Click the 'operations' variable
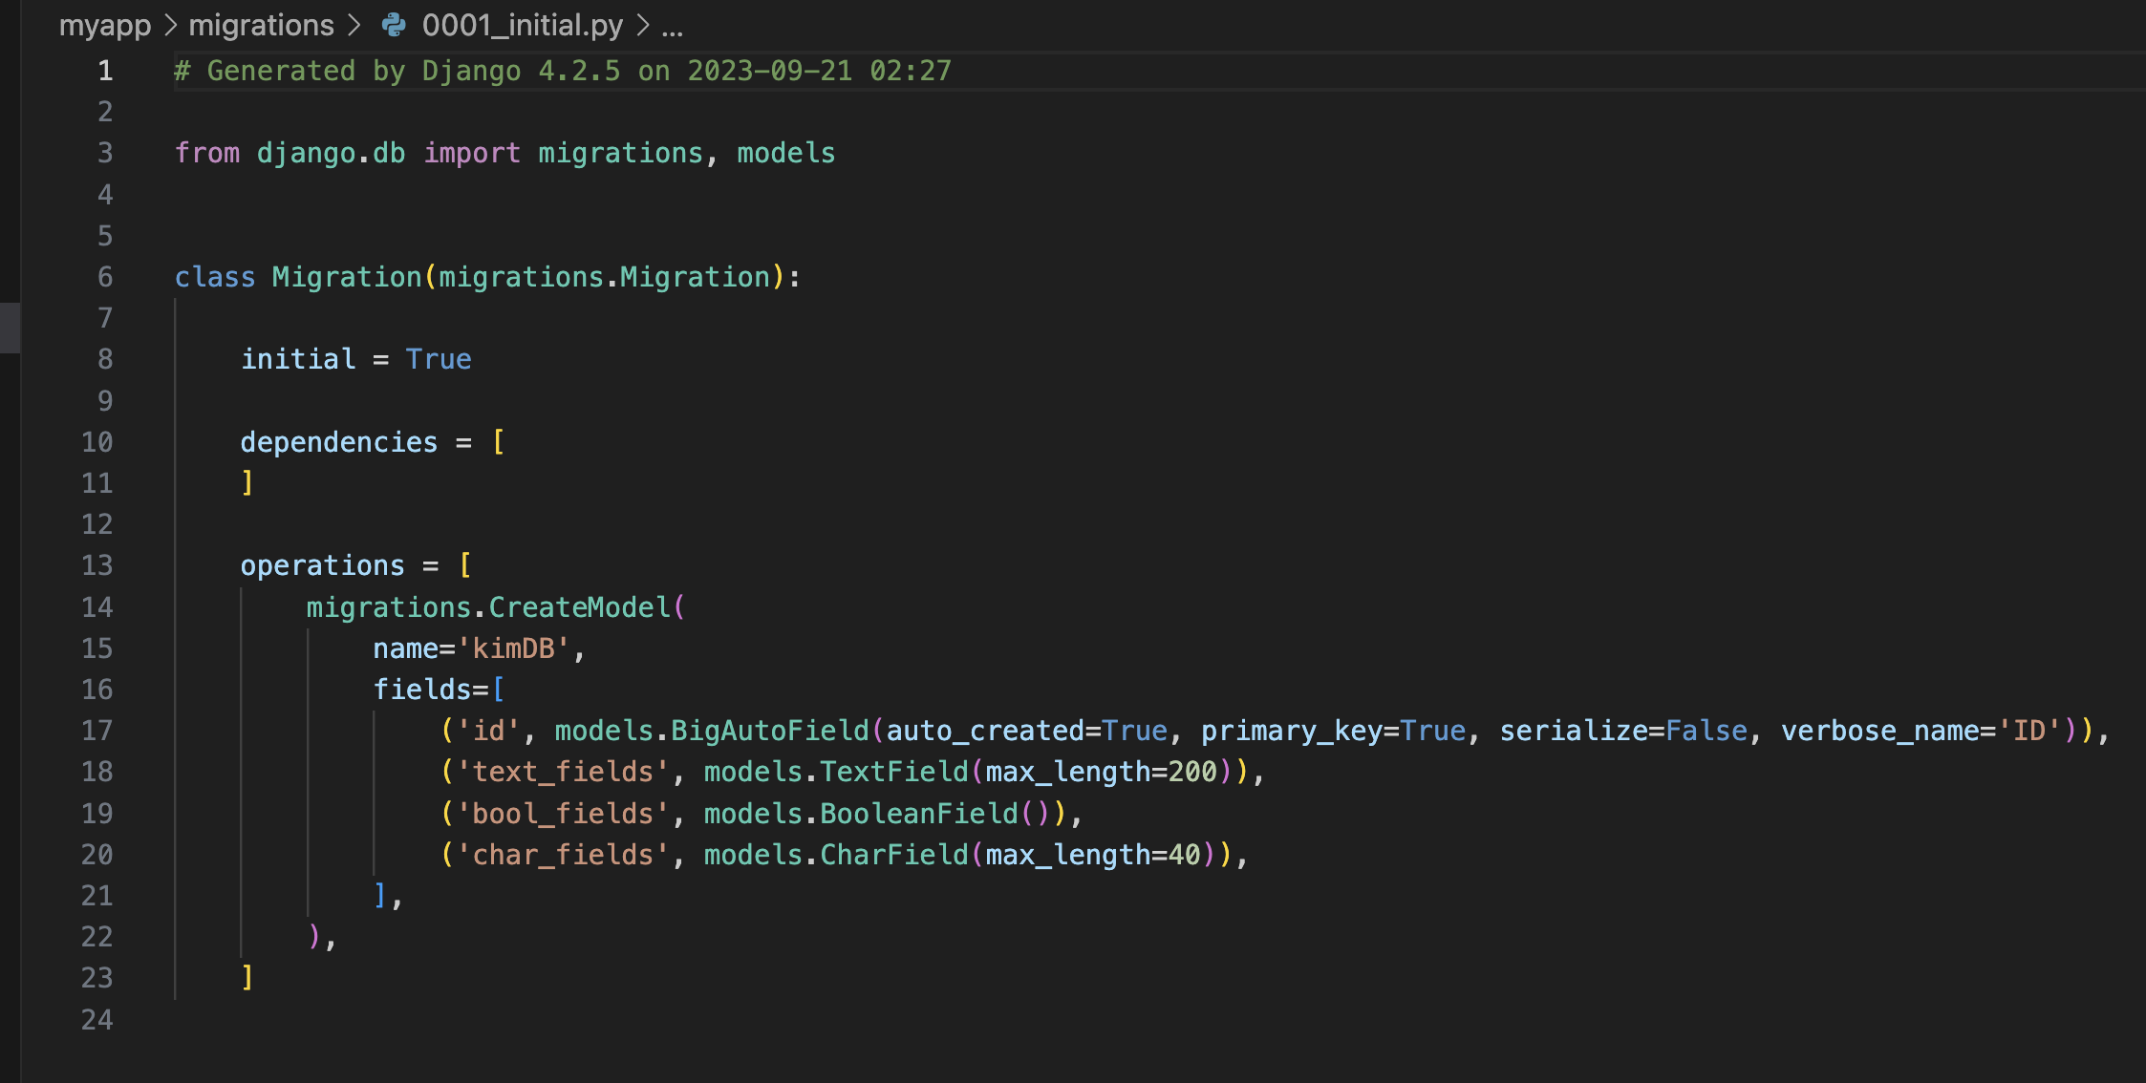The width and height of the screenshot is (2146, 1083). point(323,565)
